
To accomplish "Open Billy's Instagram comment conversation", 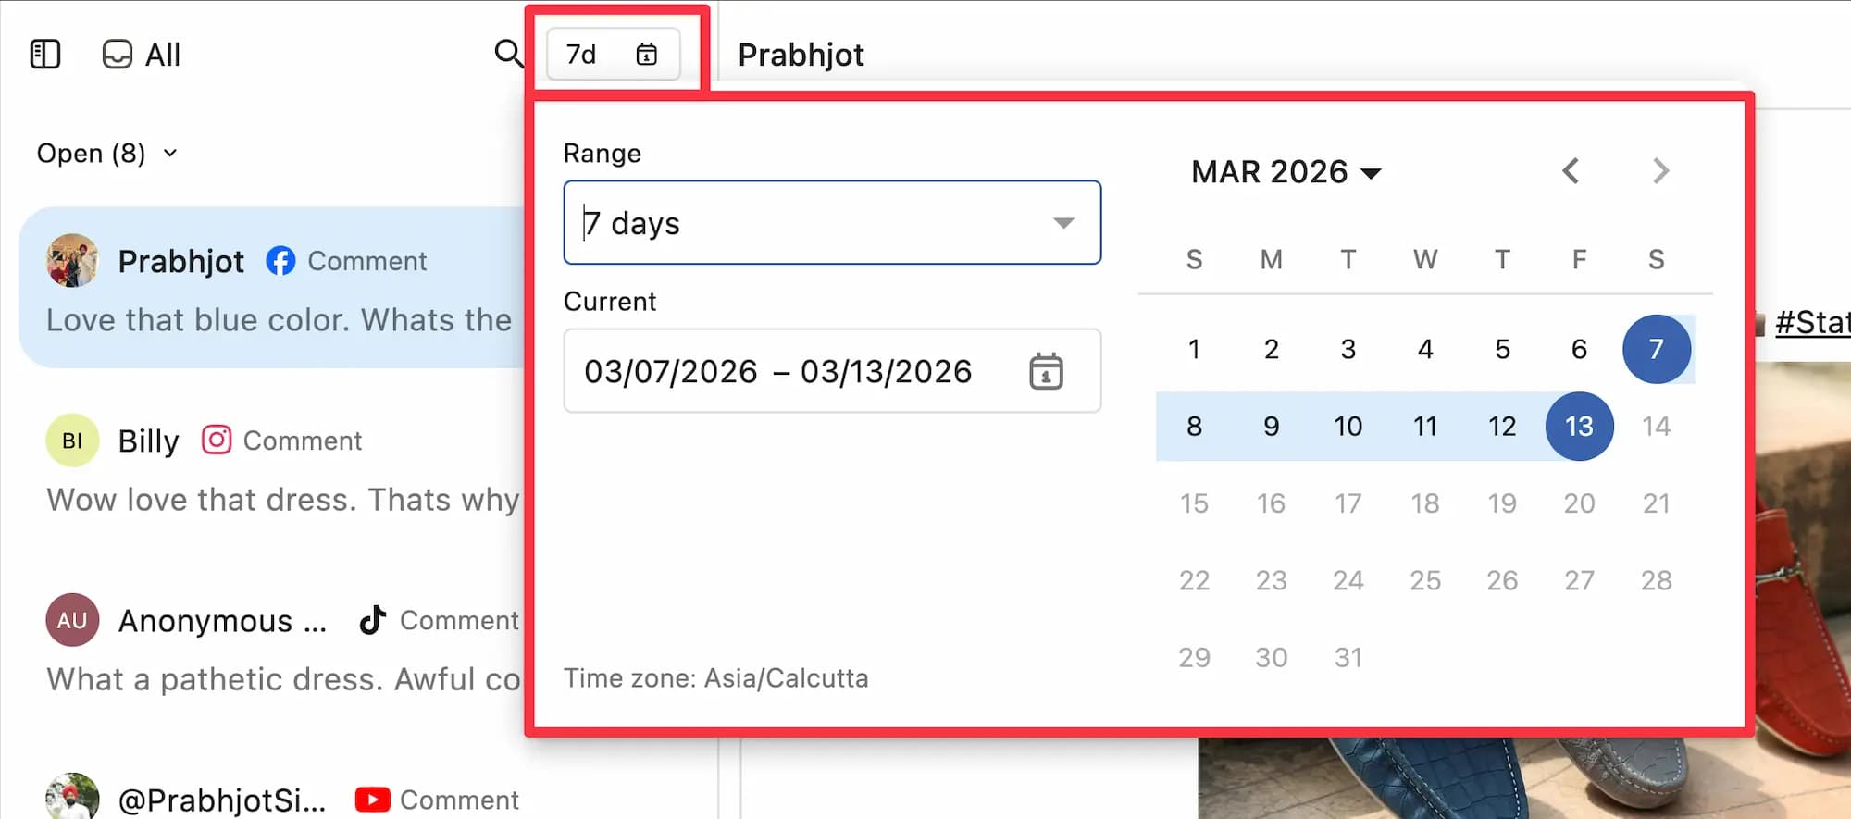I will [x=278, y=472].
